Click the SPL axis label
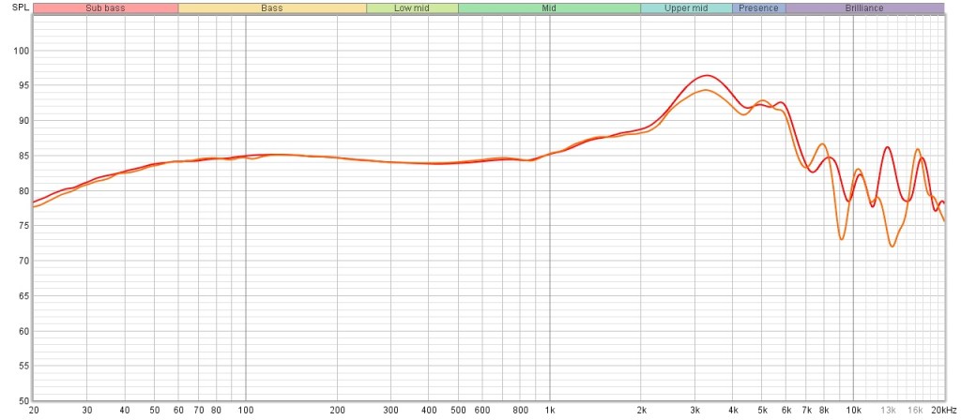This screenshot has height=420, width=961. pos(12,8)
